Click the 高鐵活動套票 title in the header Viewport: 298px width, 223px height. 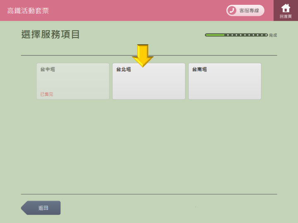pos(28,11)
